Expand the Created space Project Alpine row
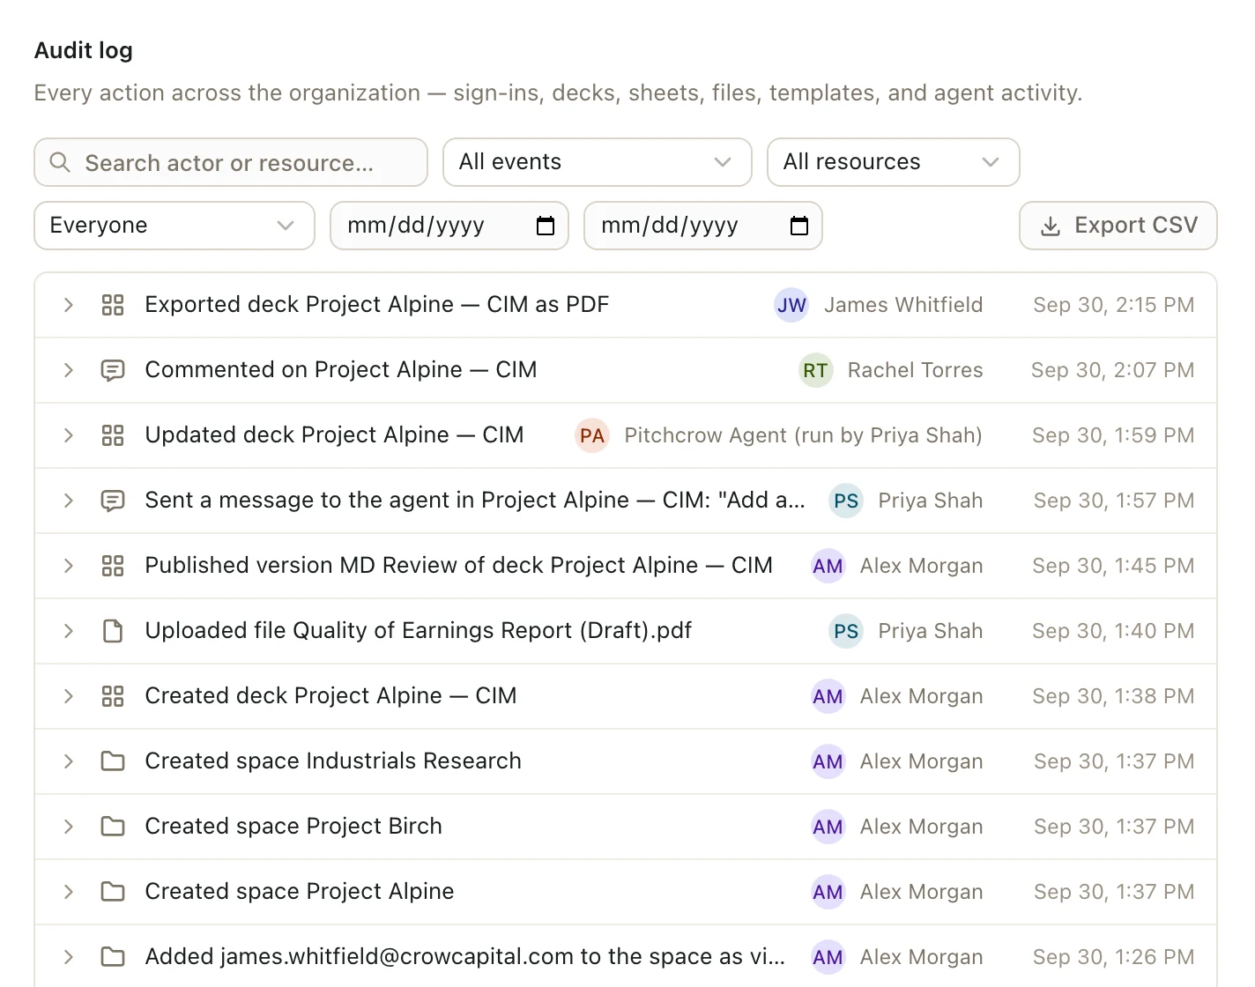Screen dimensions: 1255x987 (69, 892)
